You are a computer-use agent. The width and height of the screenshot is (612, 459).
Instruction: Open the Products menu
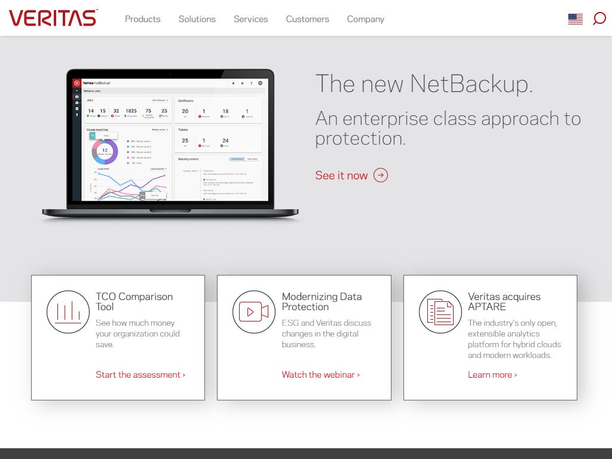[x=142, y=19]
